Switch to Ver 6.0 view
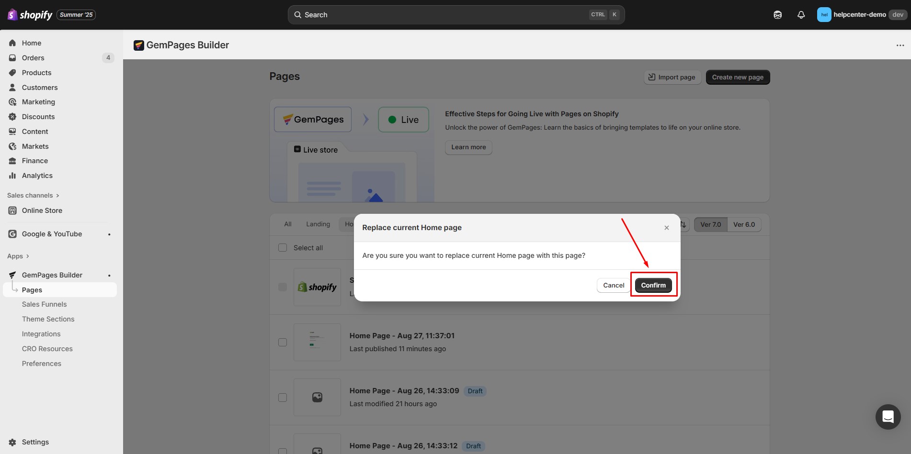 point(744,225)
